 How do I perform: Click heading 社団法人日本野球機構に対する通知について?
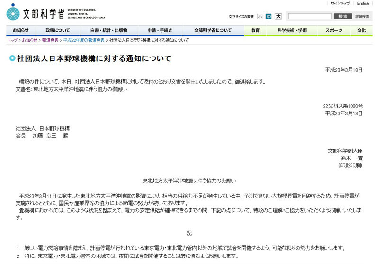(x=94, y=58)
